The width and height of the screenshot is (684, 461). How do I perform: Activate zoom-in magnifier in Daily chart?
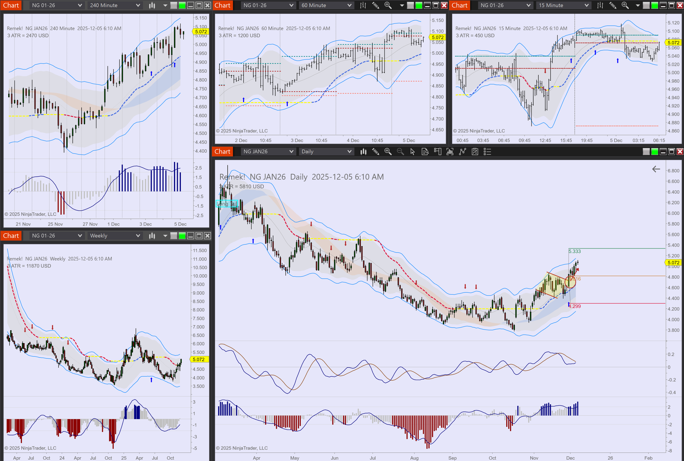coord(388,152)
